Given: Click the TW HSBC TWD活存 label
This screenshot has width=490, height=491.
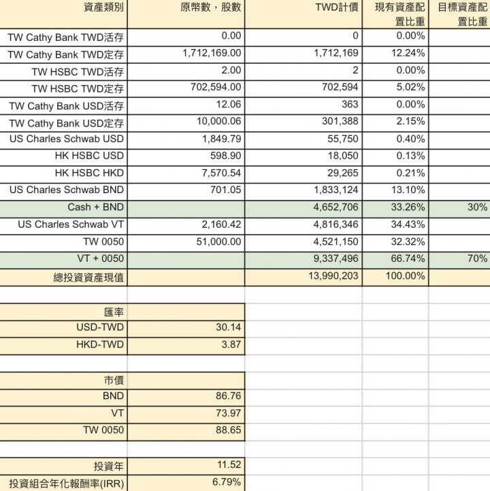Looking at the screenshot, I should tap(78, 72).
